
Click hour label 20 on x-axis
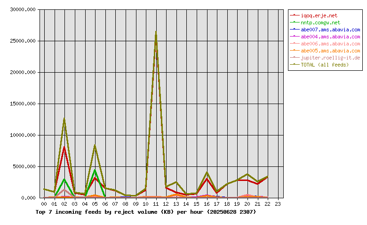click(x=247, y=204)
